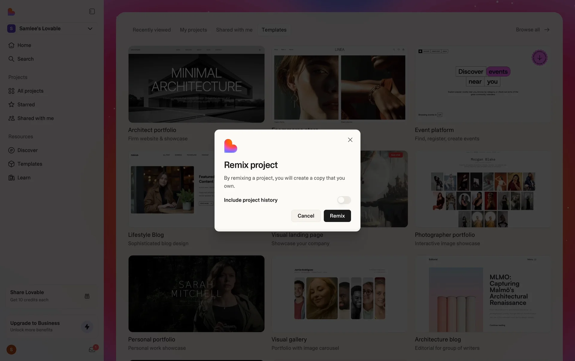The image size is (575, 361).
Task: Open the Architect portfolio template thumbnail
Action: 196,84
